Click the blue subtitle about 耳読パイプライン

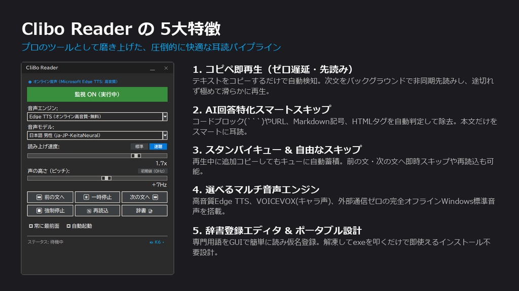151,47
